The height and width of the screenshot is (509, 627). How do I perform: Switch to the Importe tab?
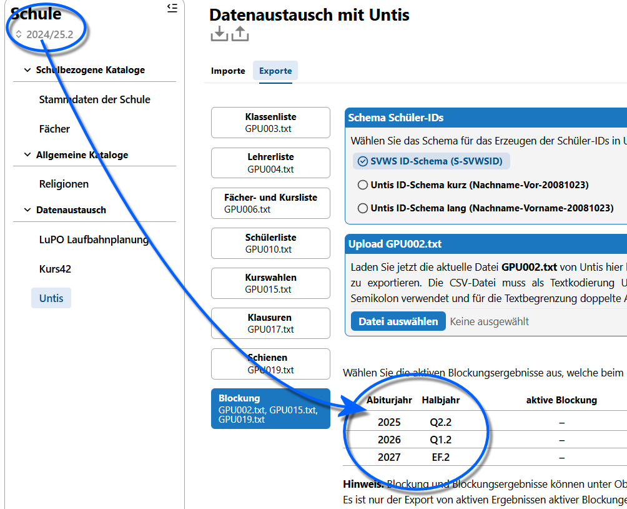(x=227, y=71)
